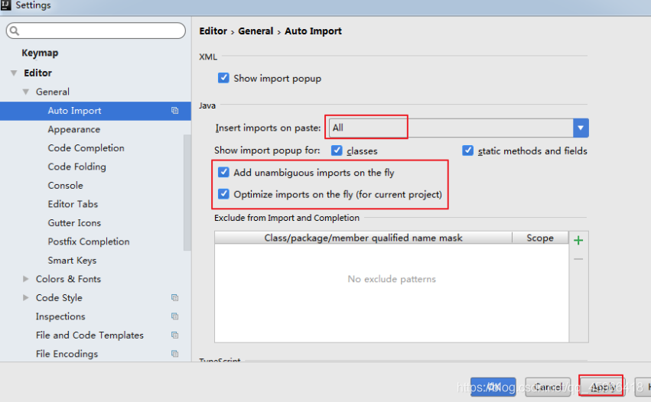
Task: Collapse the General tree node
Action: coord(26,92)
